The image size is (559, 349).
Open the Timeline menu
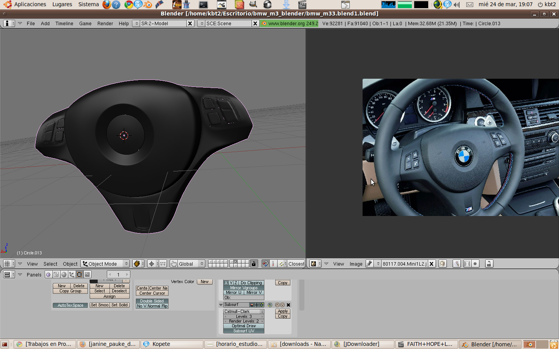click(64, 23)
